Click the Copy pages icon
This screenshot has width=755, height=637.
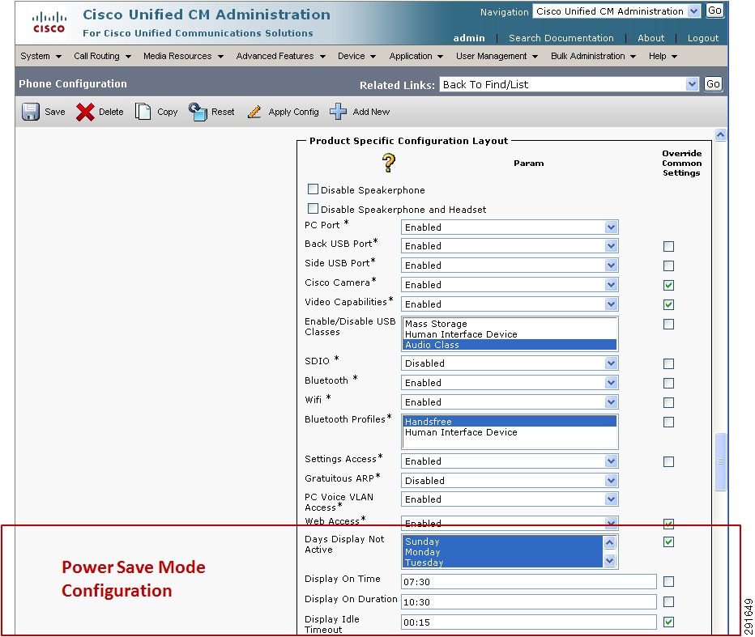143,112
